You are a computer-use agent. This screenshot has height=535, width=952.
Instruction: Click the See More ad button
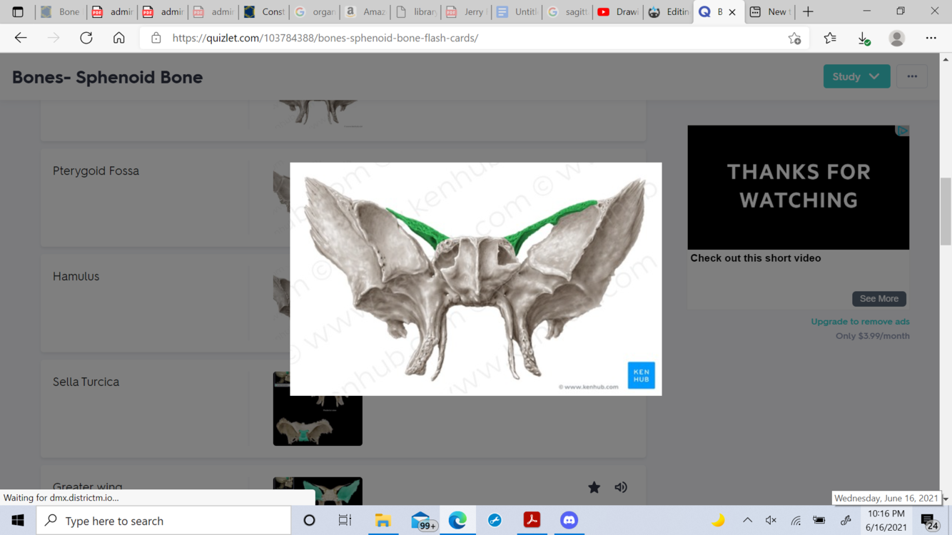878,299
